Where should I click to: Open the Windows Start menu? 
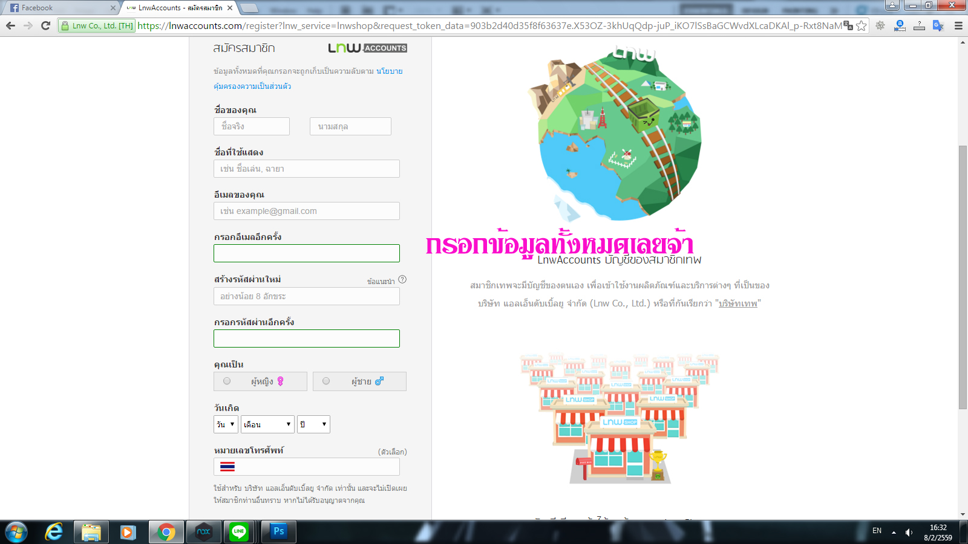[16, 532]
